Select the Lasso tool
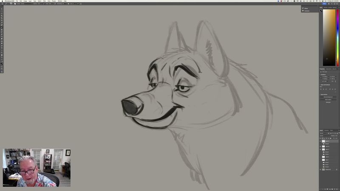This screenshot has width=340, height=191. point(2,14)
